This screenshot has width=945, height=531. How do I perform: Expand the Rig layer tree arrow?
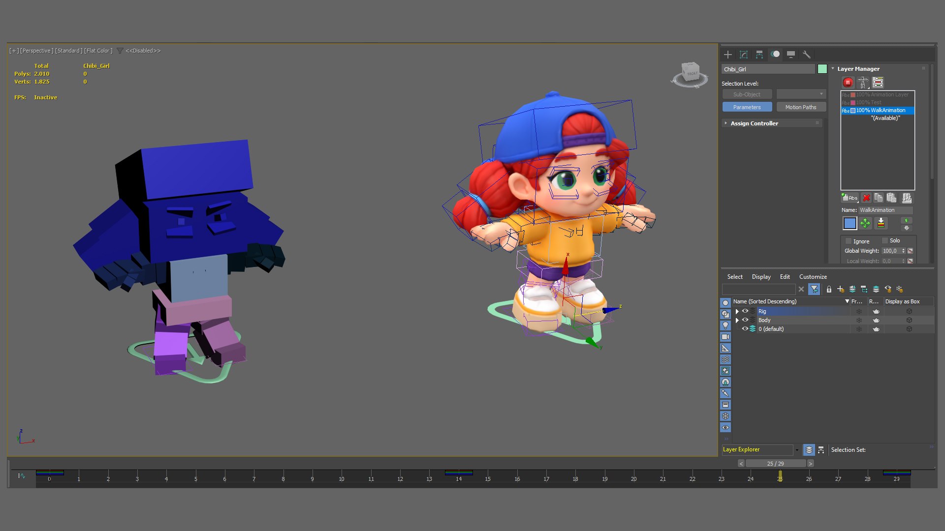737,311
